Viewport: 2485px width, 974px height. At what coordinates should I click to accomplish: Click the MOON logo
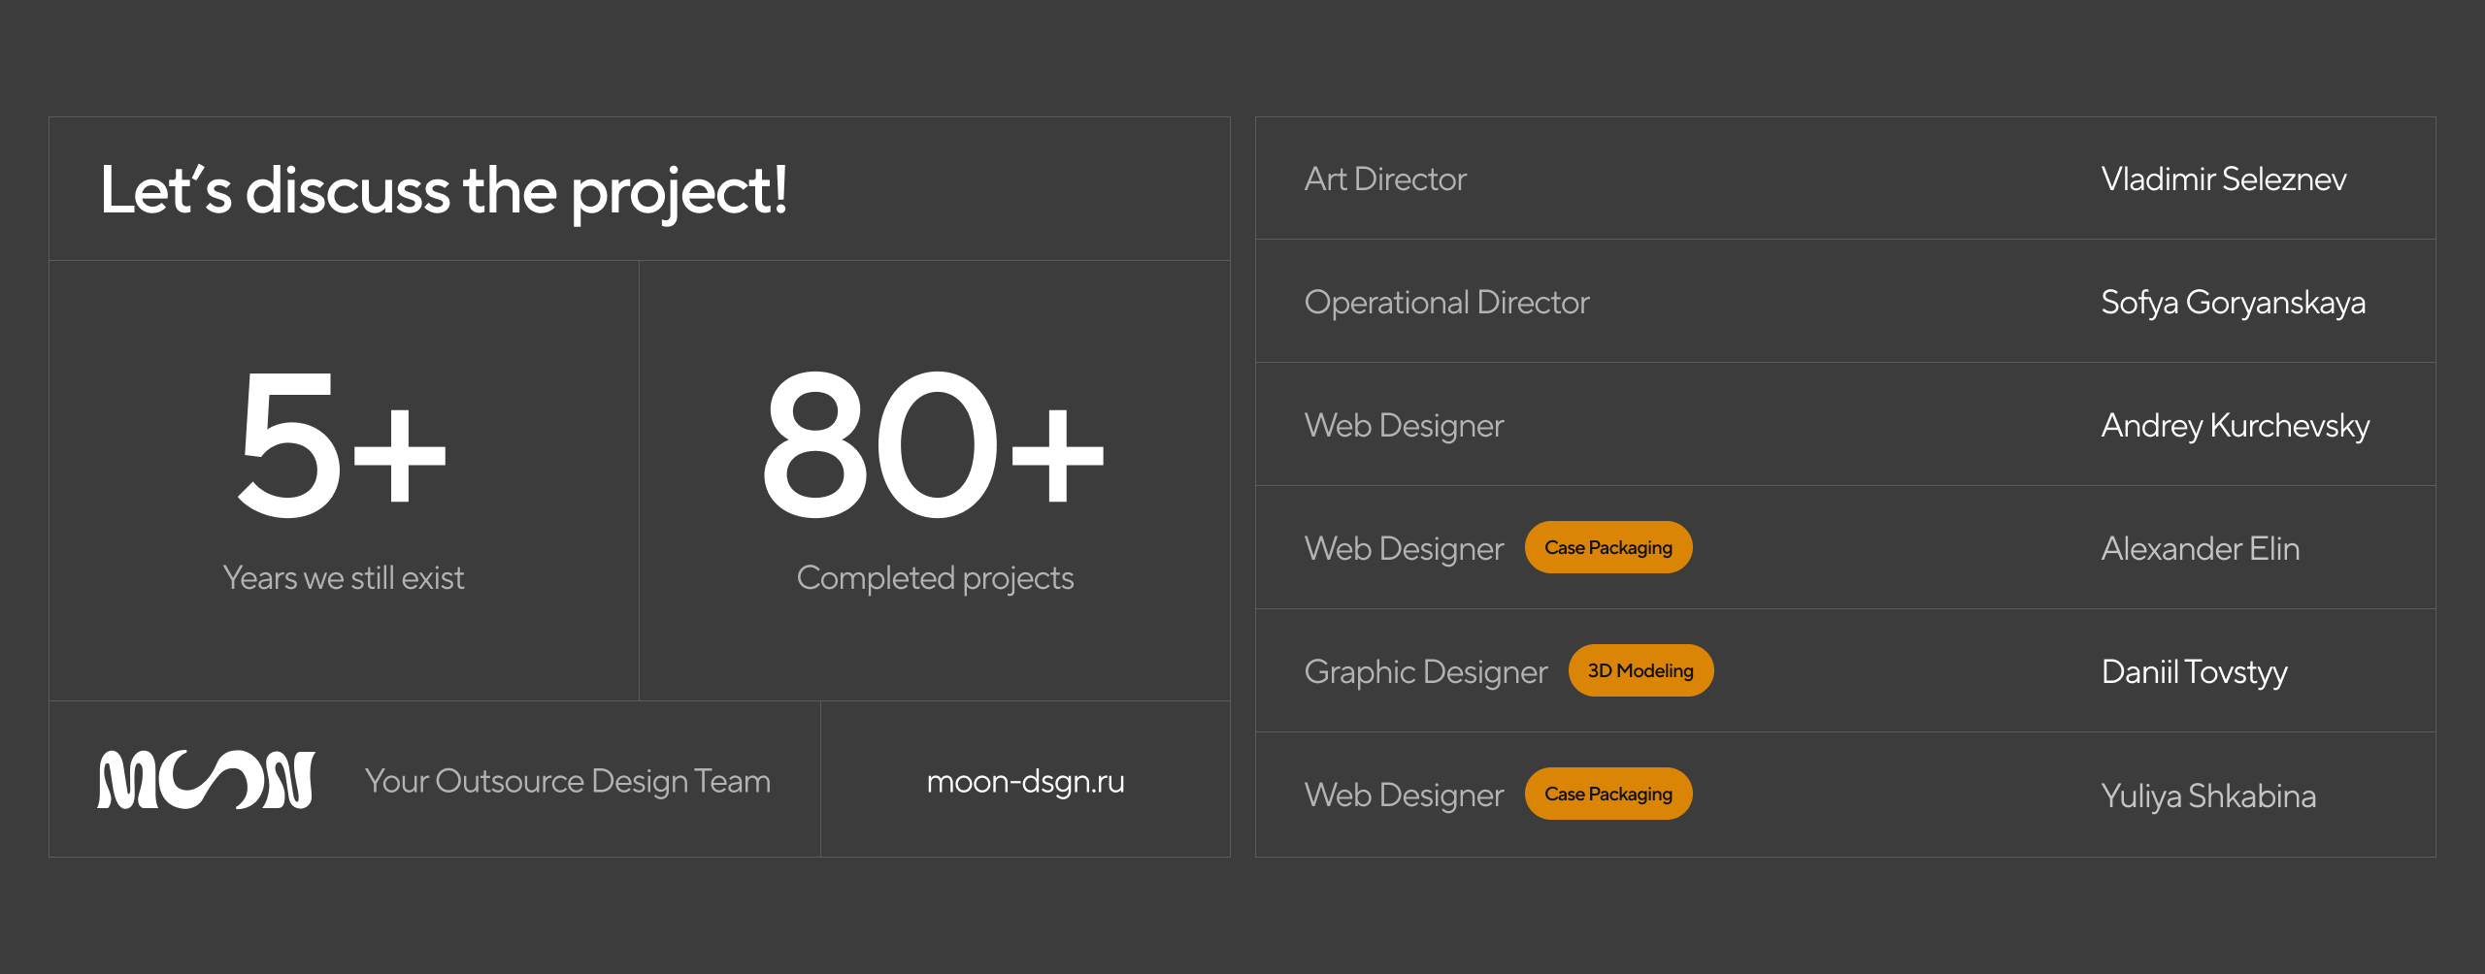tap(206, 780)
